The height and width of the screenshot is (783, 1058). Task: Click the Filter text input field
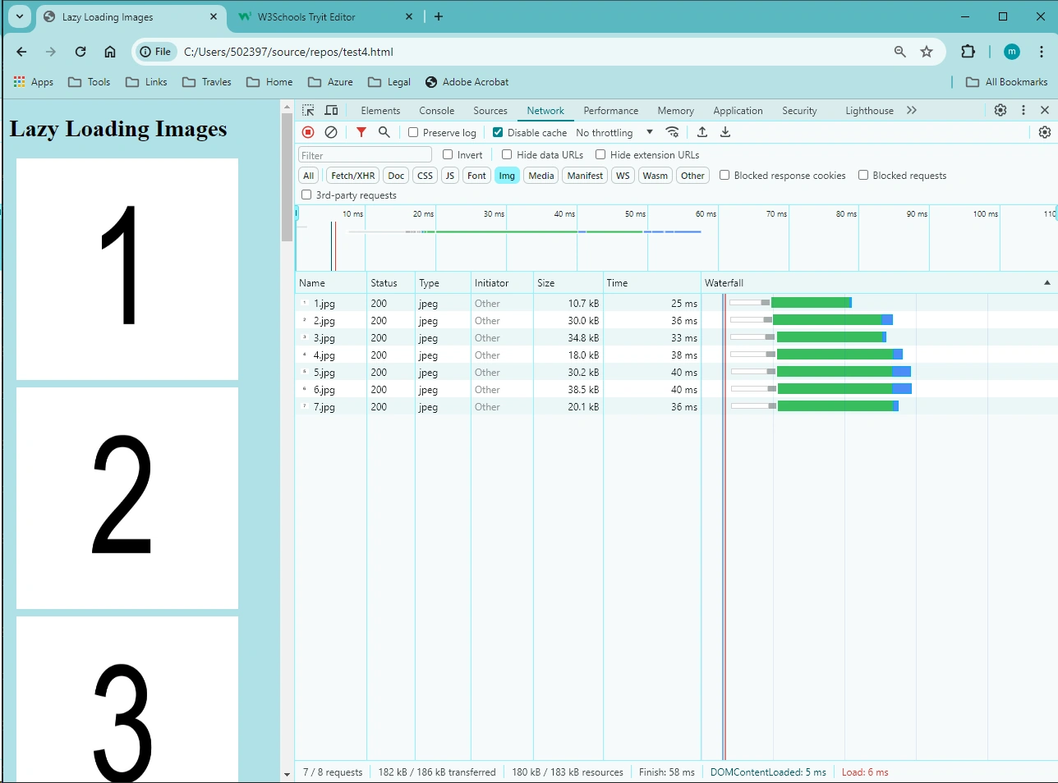point(365,155)
